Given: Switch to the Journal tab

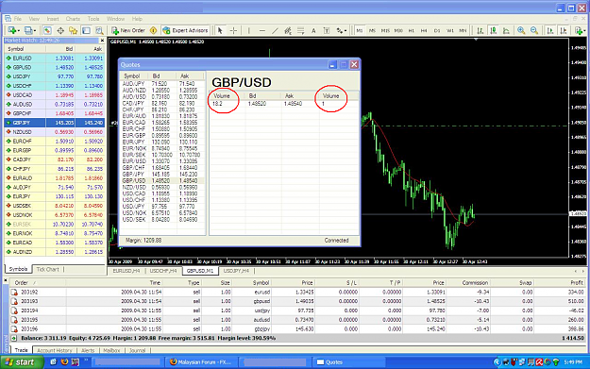Looking at the screenshot, I should click(x=137, y=350).
